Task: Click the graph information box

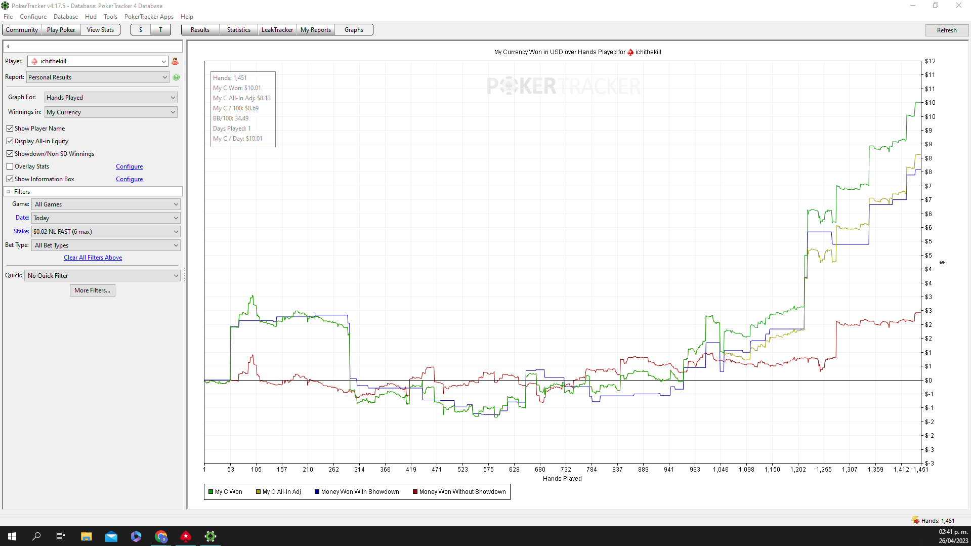Action: point(243,109)
